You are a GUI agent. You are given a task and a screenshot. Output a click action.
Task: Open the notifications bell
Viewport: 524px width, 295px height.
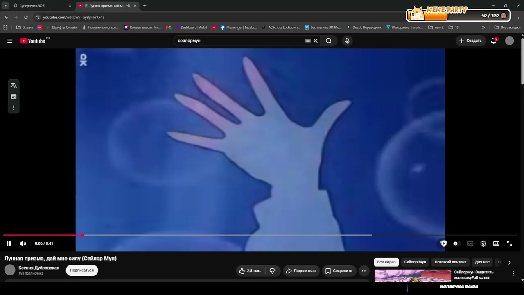494,41
